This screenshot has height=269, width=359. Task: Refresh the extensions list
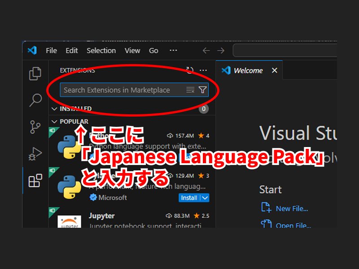pos(189,70)
